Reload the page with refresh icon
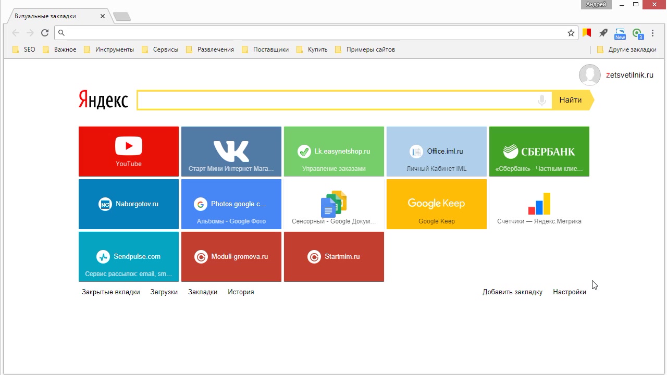Screen dimensions: 667x375 click(x=45, y=33)
